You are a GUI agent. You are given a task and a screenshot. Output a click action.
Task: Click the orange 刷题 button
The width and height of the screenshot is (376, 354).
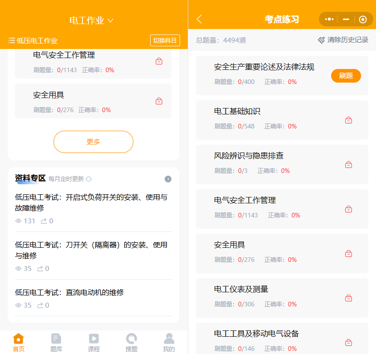pos(346,76)
